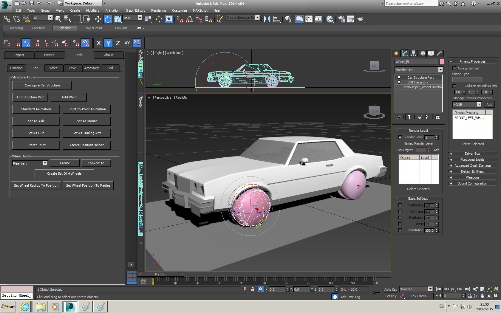Switch to the Wheel tab
Screen dimensions: 501x313
tap(54, 68)
